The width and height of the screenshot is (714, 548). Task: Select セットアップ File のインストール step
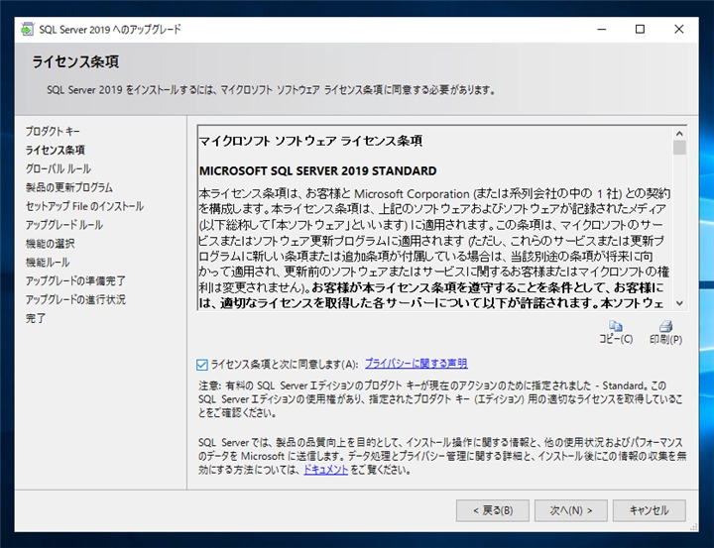84,206
